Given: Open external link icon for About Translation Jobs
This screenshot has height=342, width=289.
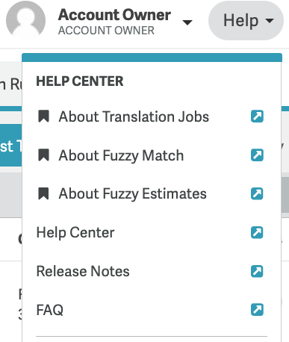Looking at the screenshot, I should tap(257, 116).
